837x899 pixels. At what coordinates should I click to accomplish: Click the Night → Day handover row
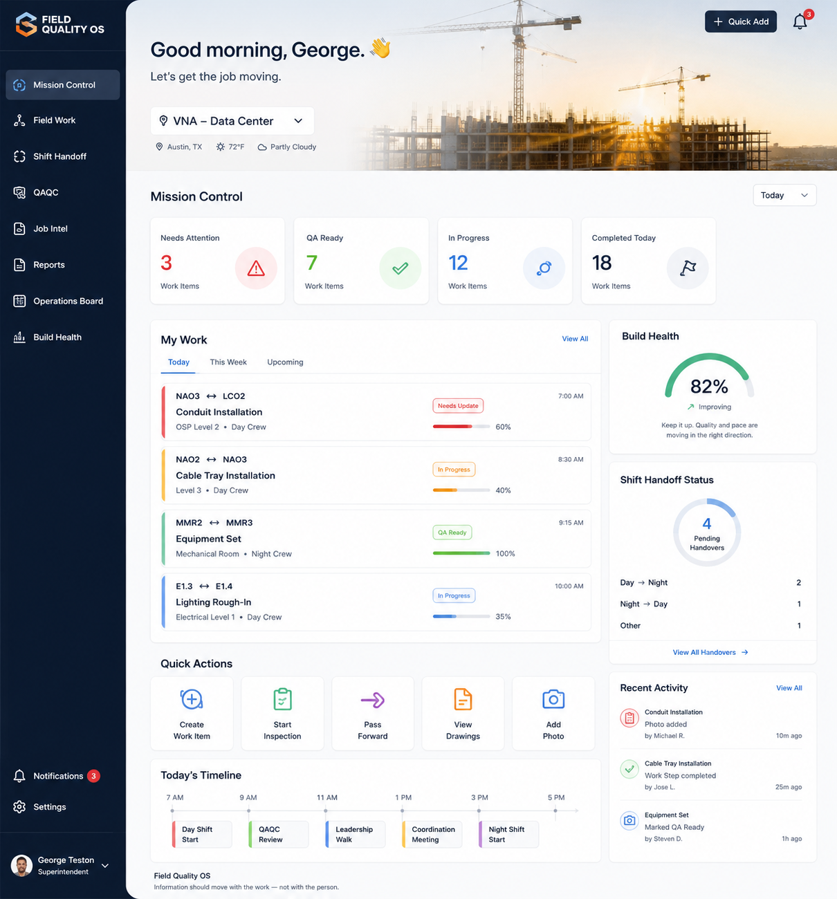(x=710, y=604)
